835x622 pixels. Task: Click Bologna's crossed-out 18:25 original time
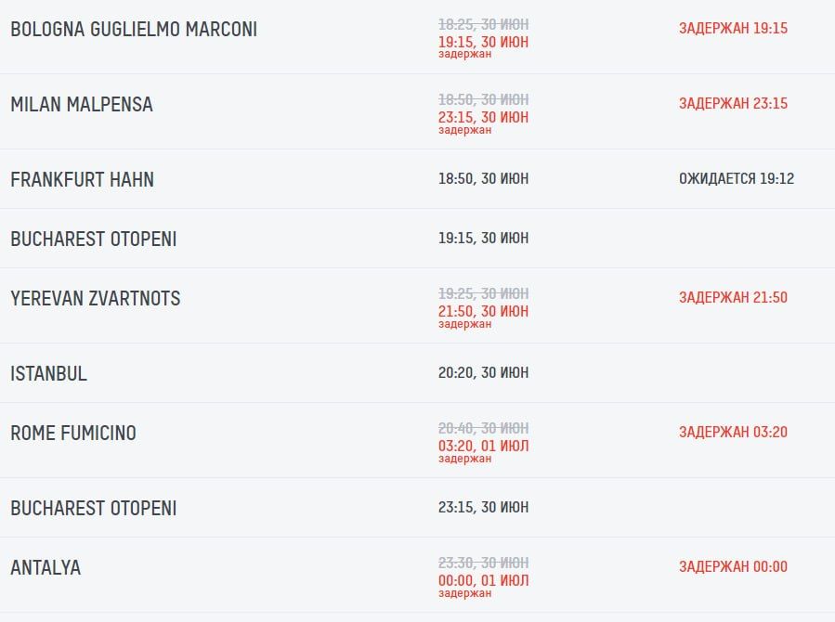pyautogui.click(x=483, y=25)
